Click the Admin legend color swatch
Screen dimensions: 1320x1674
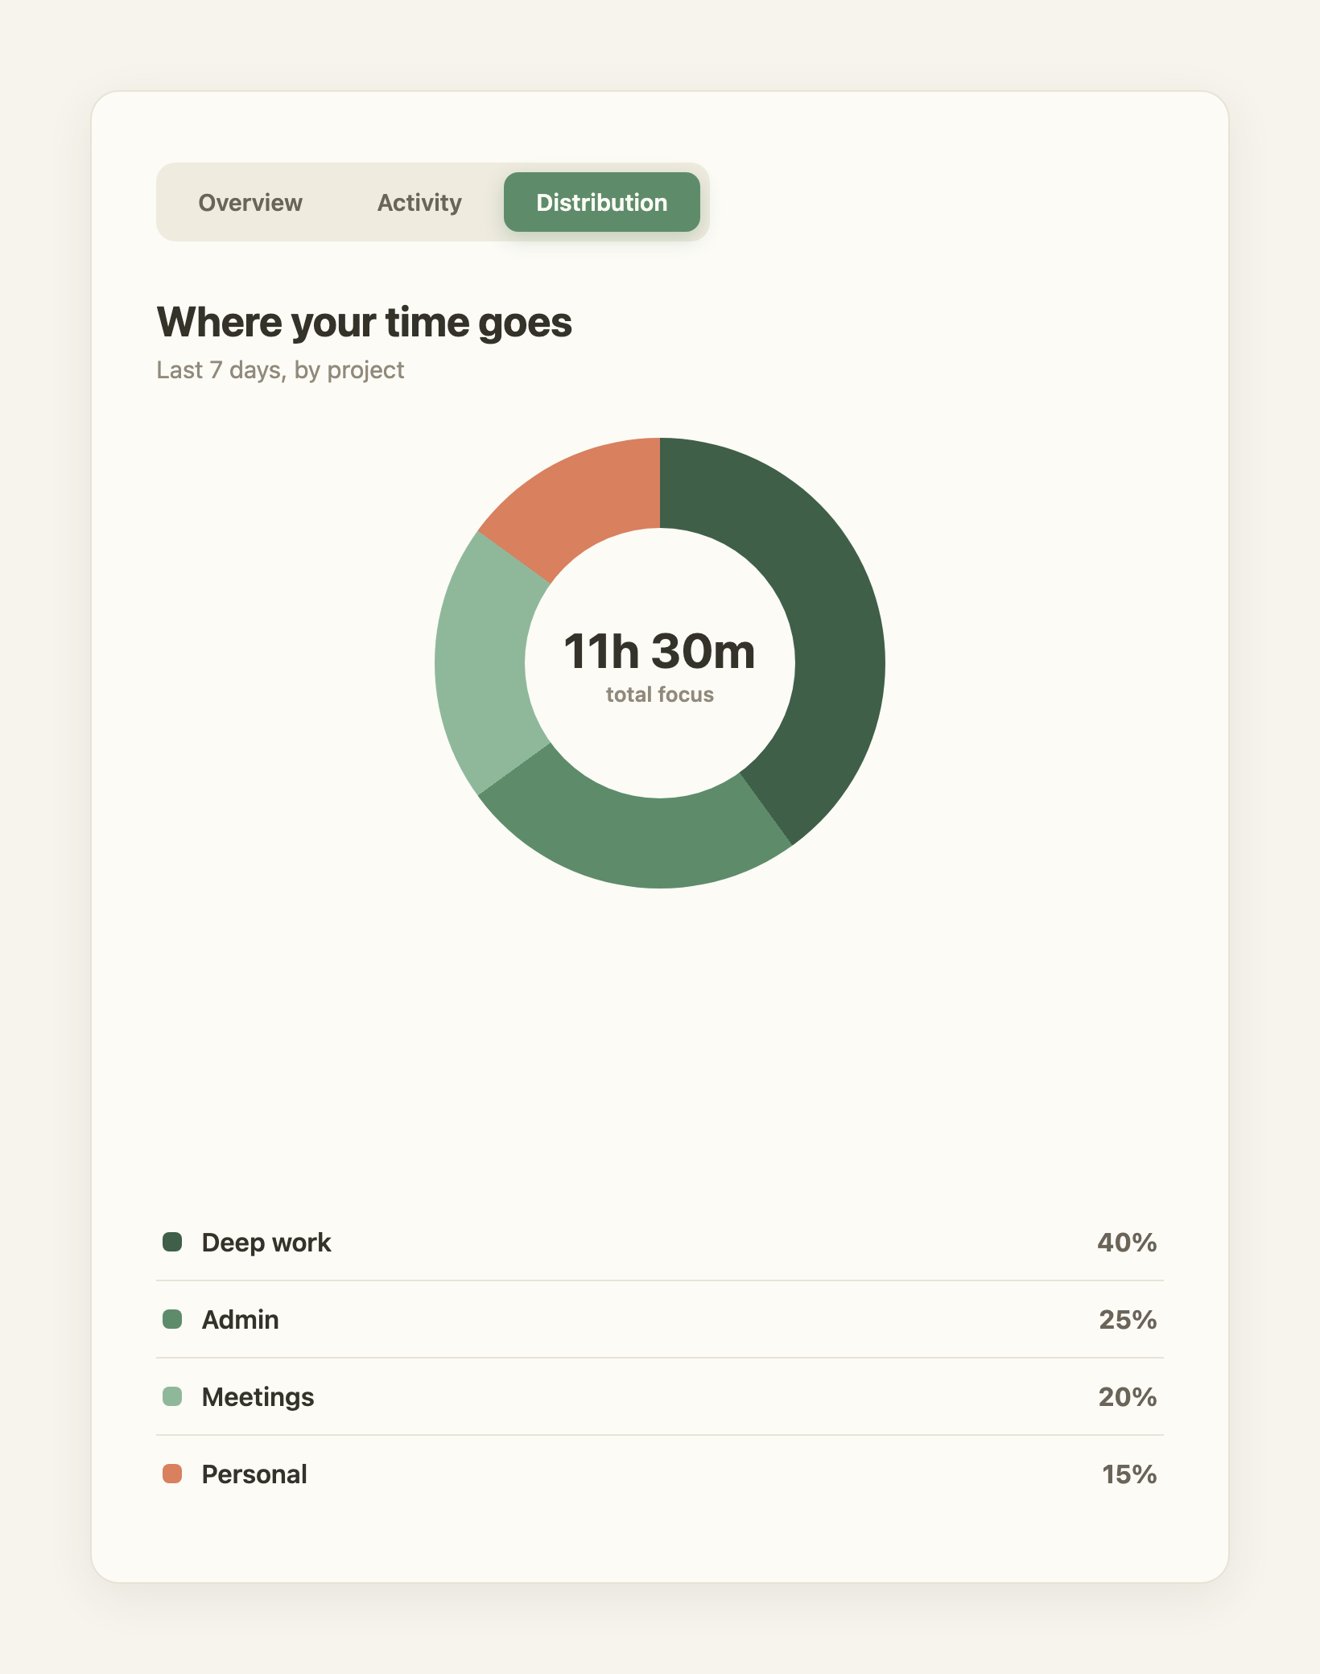172,1319
